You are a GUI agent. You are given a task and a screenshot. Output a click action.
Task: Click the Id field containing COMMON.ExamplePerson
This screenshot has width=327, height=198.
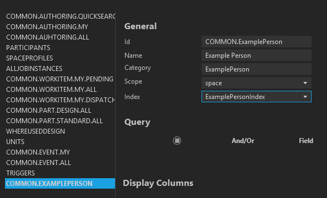click(257, 42)
